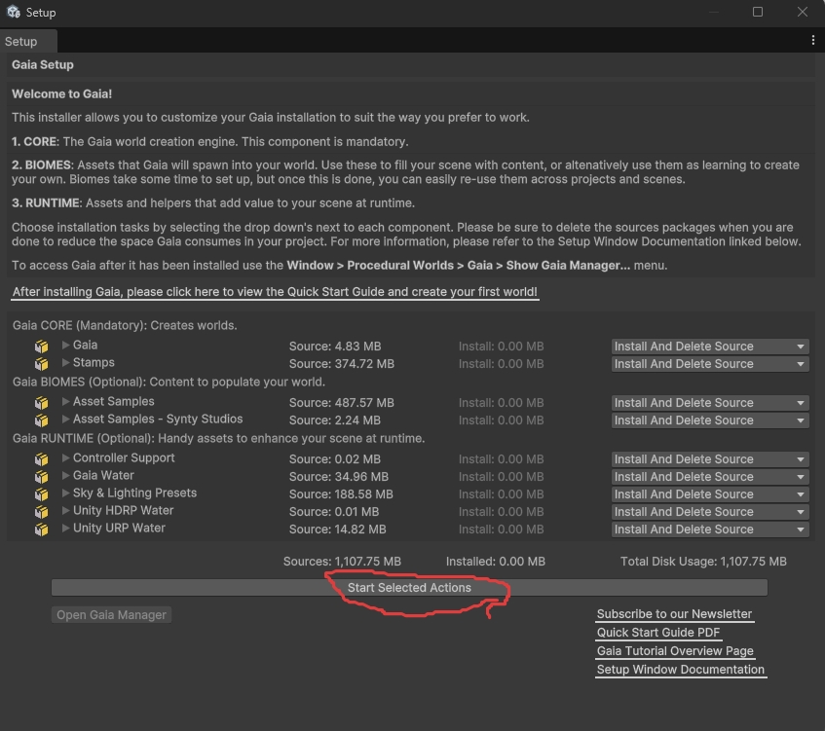This screenshot has width=825, height=731.
Task: Expand Asset Samples - Synty Studios foldout
Action: [x=66, y=420]
